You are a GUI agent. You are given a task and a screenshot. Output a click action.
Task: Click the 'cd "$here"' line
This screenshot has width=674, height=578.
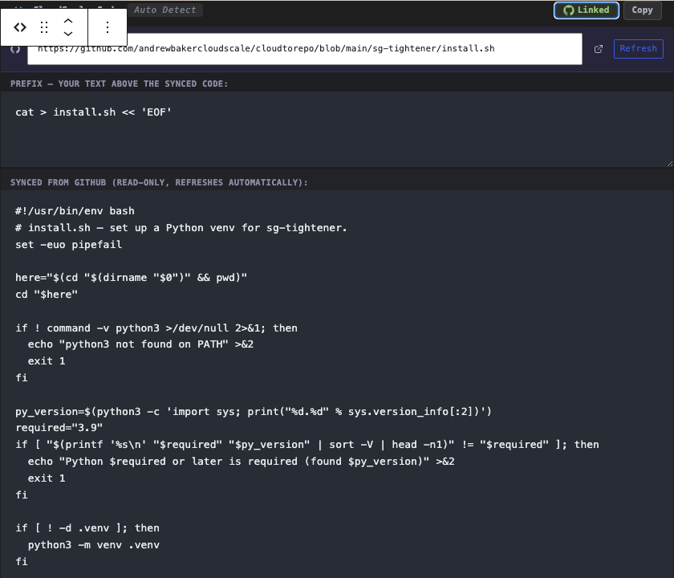[47, 295]
